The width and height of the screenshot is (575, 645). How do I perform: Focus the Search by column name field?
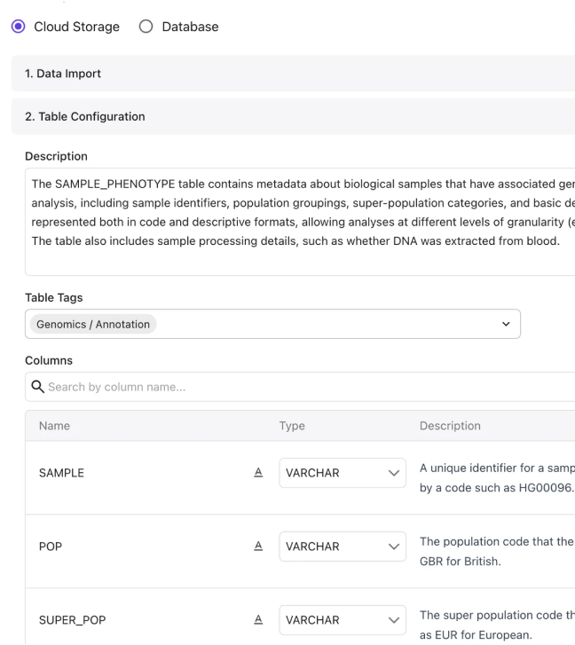(300, 387)
